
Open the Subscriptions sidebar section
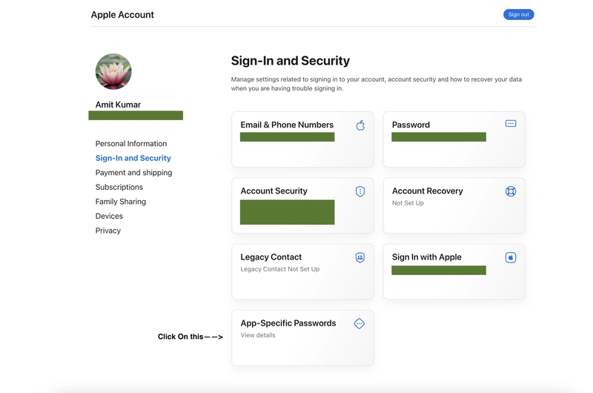(119, 188)
